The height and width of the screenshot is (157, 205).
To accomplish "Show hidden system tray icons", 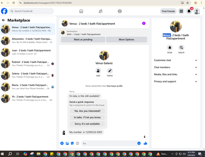I will tap(173, 154).
